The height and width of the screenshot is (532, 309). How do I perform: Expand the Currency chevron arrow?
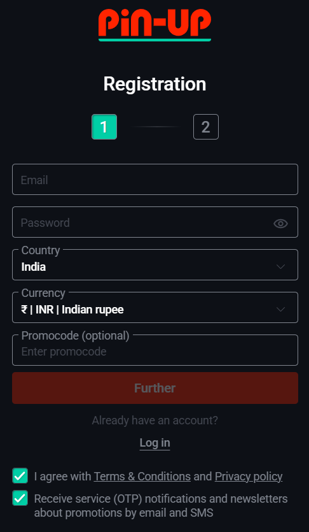click(280, 310)
